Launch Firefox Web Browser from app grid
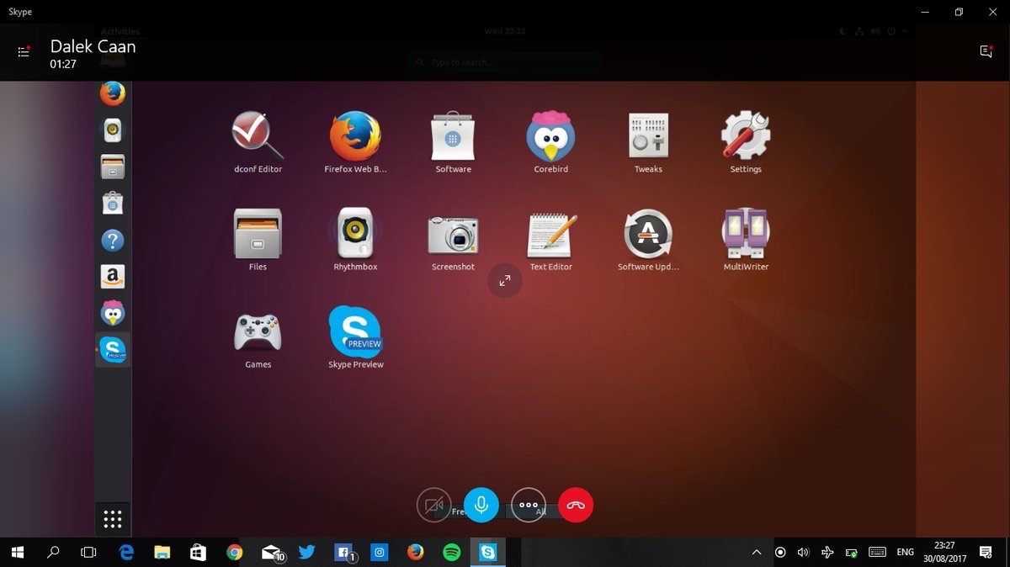The image size is (1010, 567). tap(355, 136)
